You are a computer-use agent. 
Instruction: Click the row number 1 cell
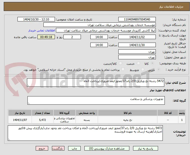coord(182,120)
